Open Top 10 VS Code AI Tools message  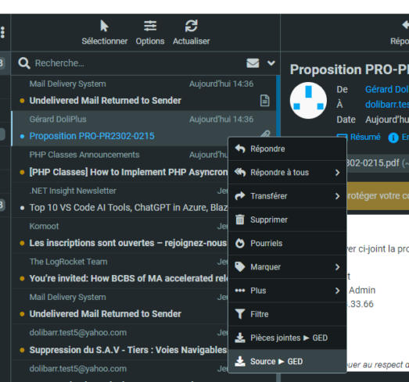click(x=120, y=200)
